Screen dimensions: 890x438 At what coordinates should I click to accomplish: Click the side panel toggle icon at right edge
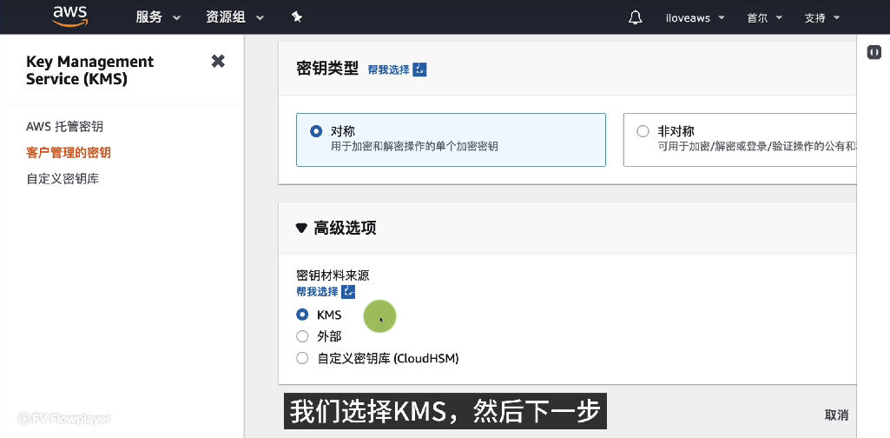(x=874, y=52)
